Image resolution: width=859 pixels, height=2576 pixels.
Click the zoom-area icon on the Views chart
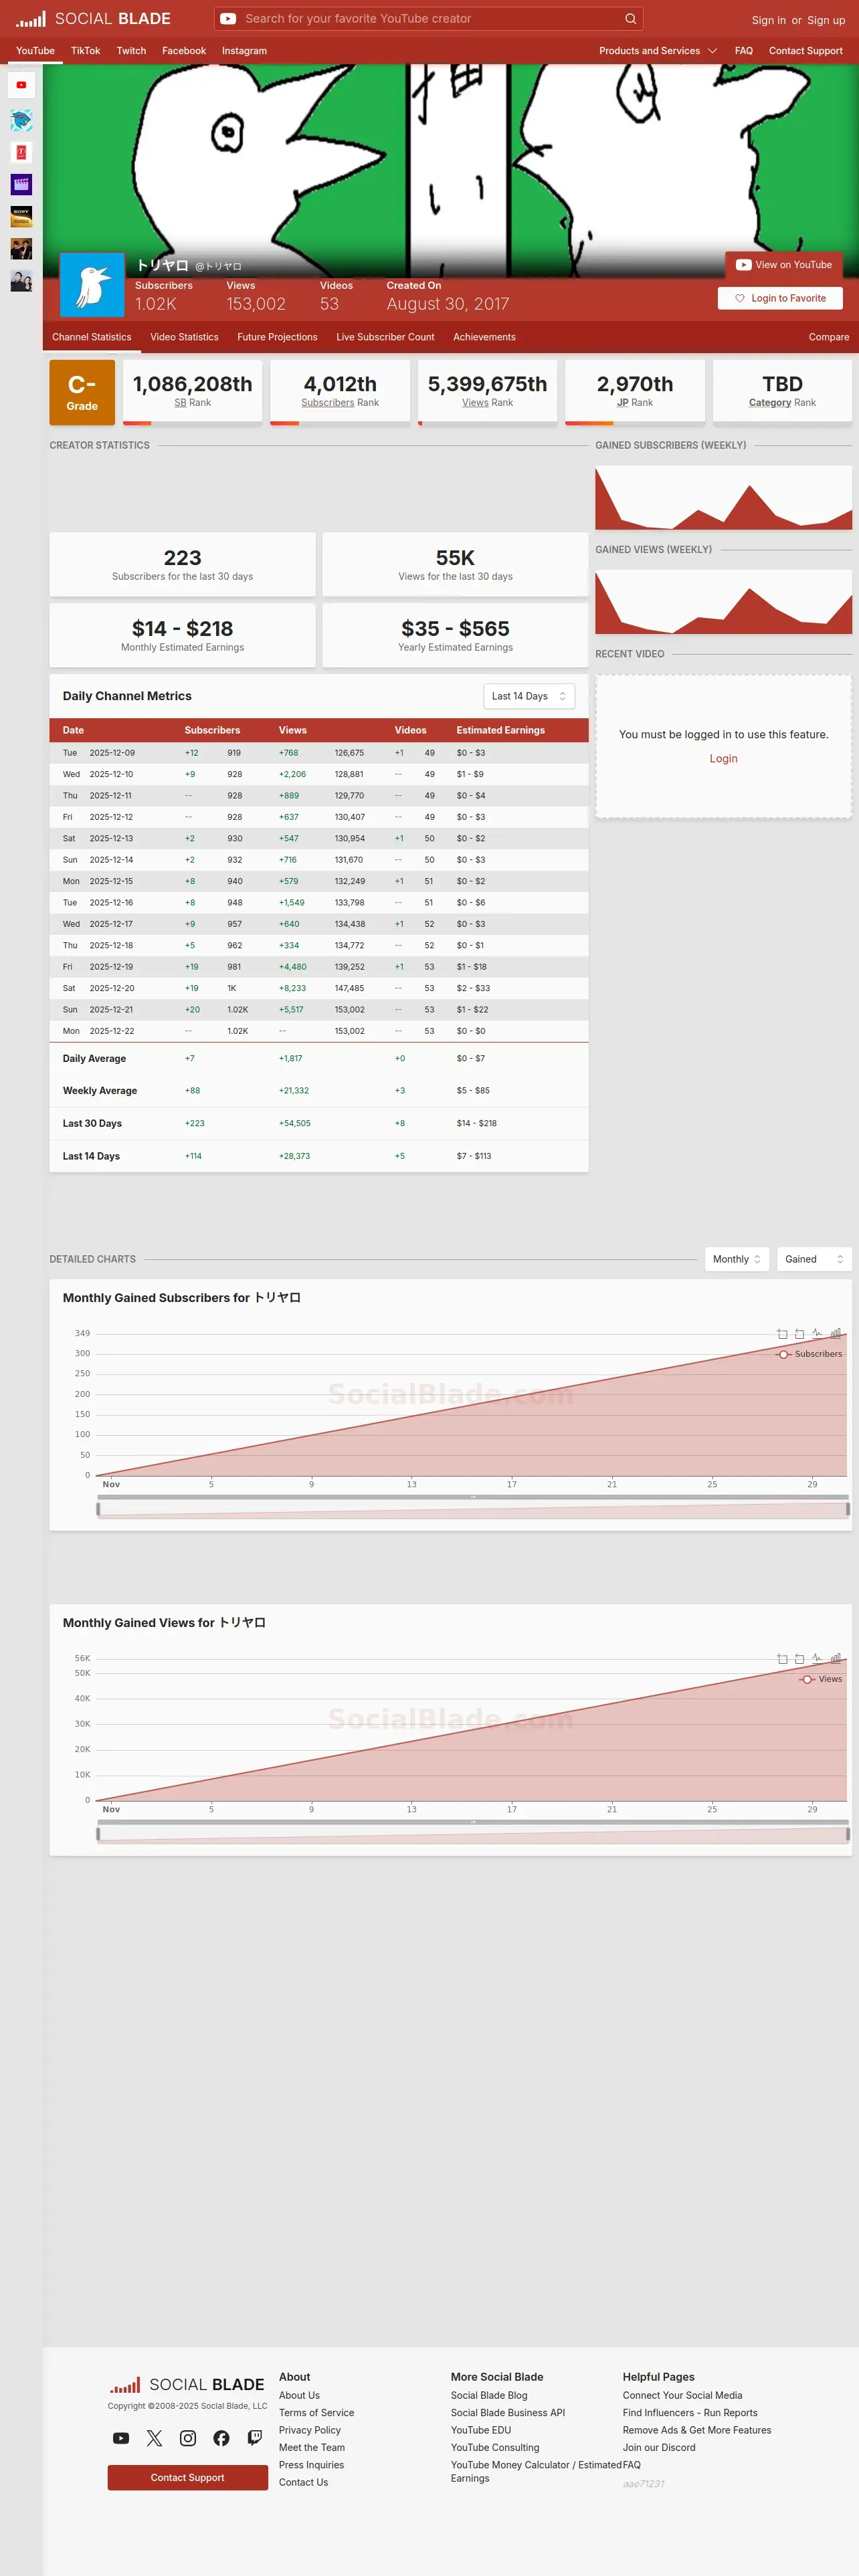coord(782,1659)
